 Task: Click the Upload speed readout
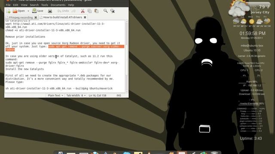pyautogui.click(x=252, y=90)
